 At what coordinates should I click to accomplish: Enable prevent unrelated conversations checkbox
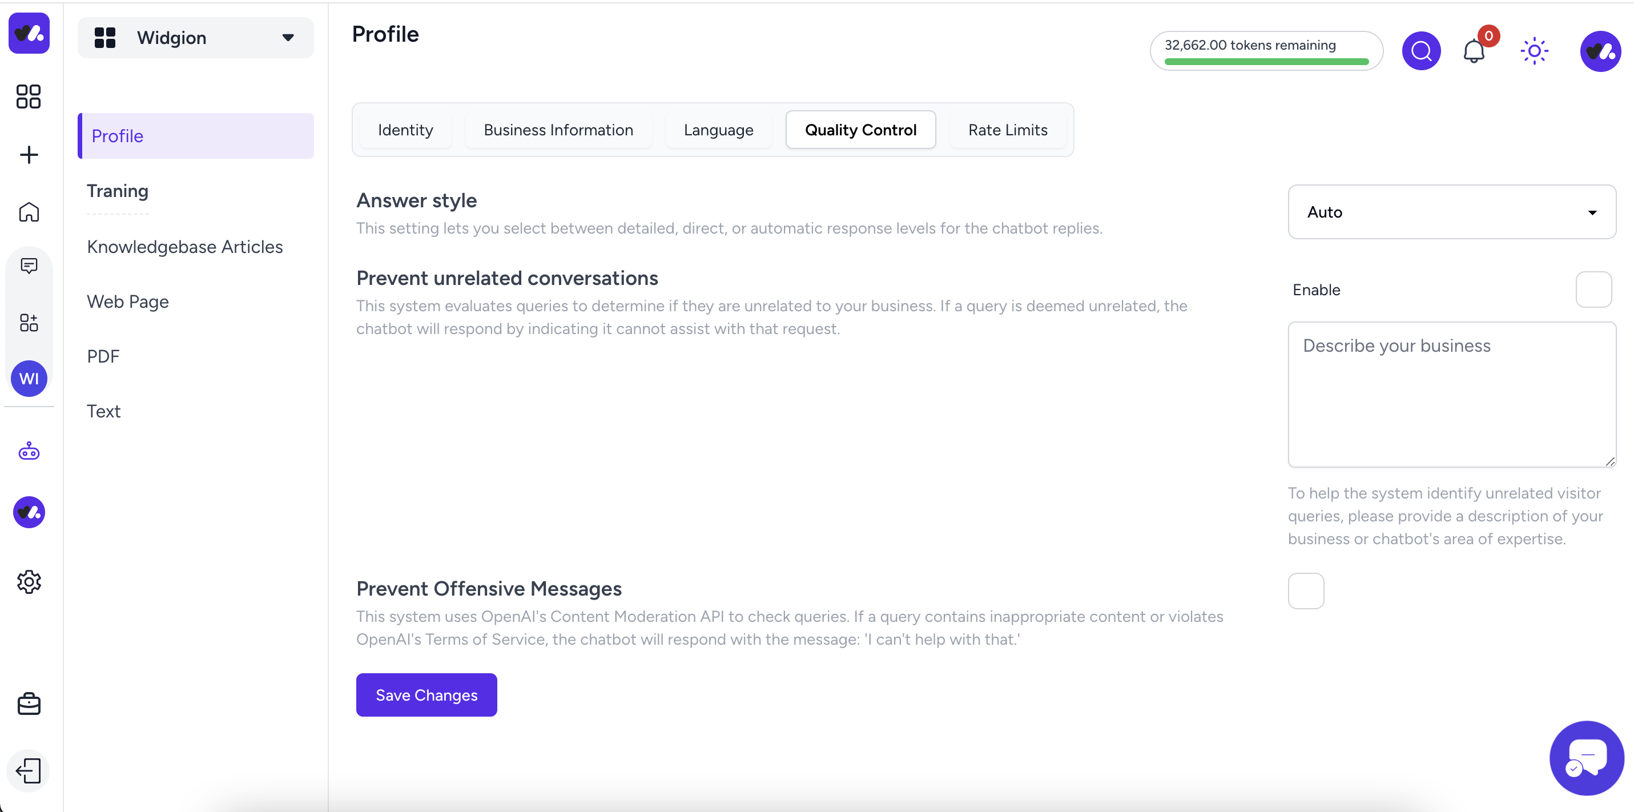[x=1593, y=290]
